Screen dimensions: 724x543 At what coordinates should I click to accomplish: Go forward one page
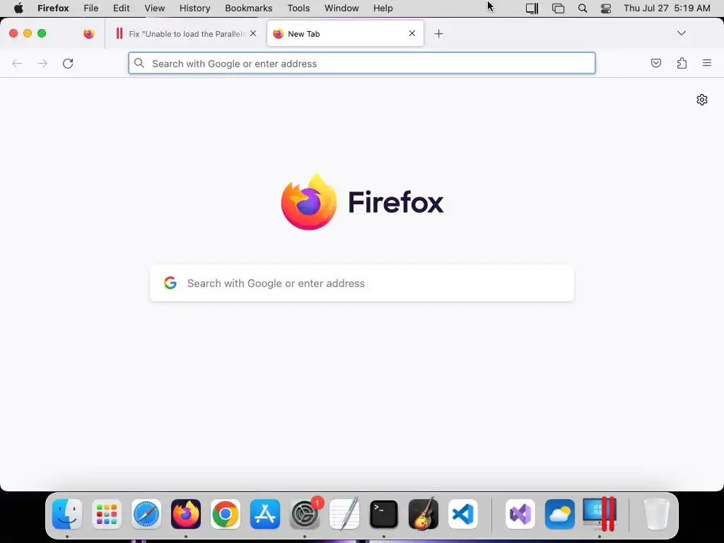pos(42,63)
